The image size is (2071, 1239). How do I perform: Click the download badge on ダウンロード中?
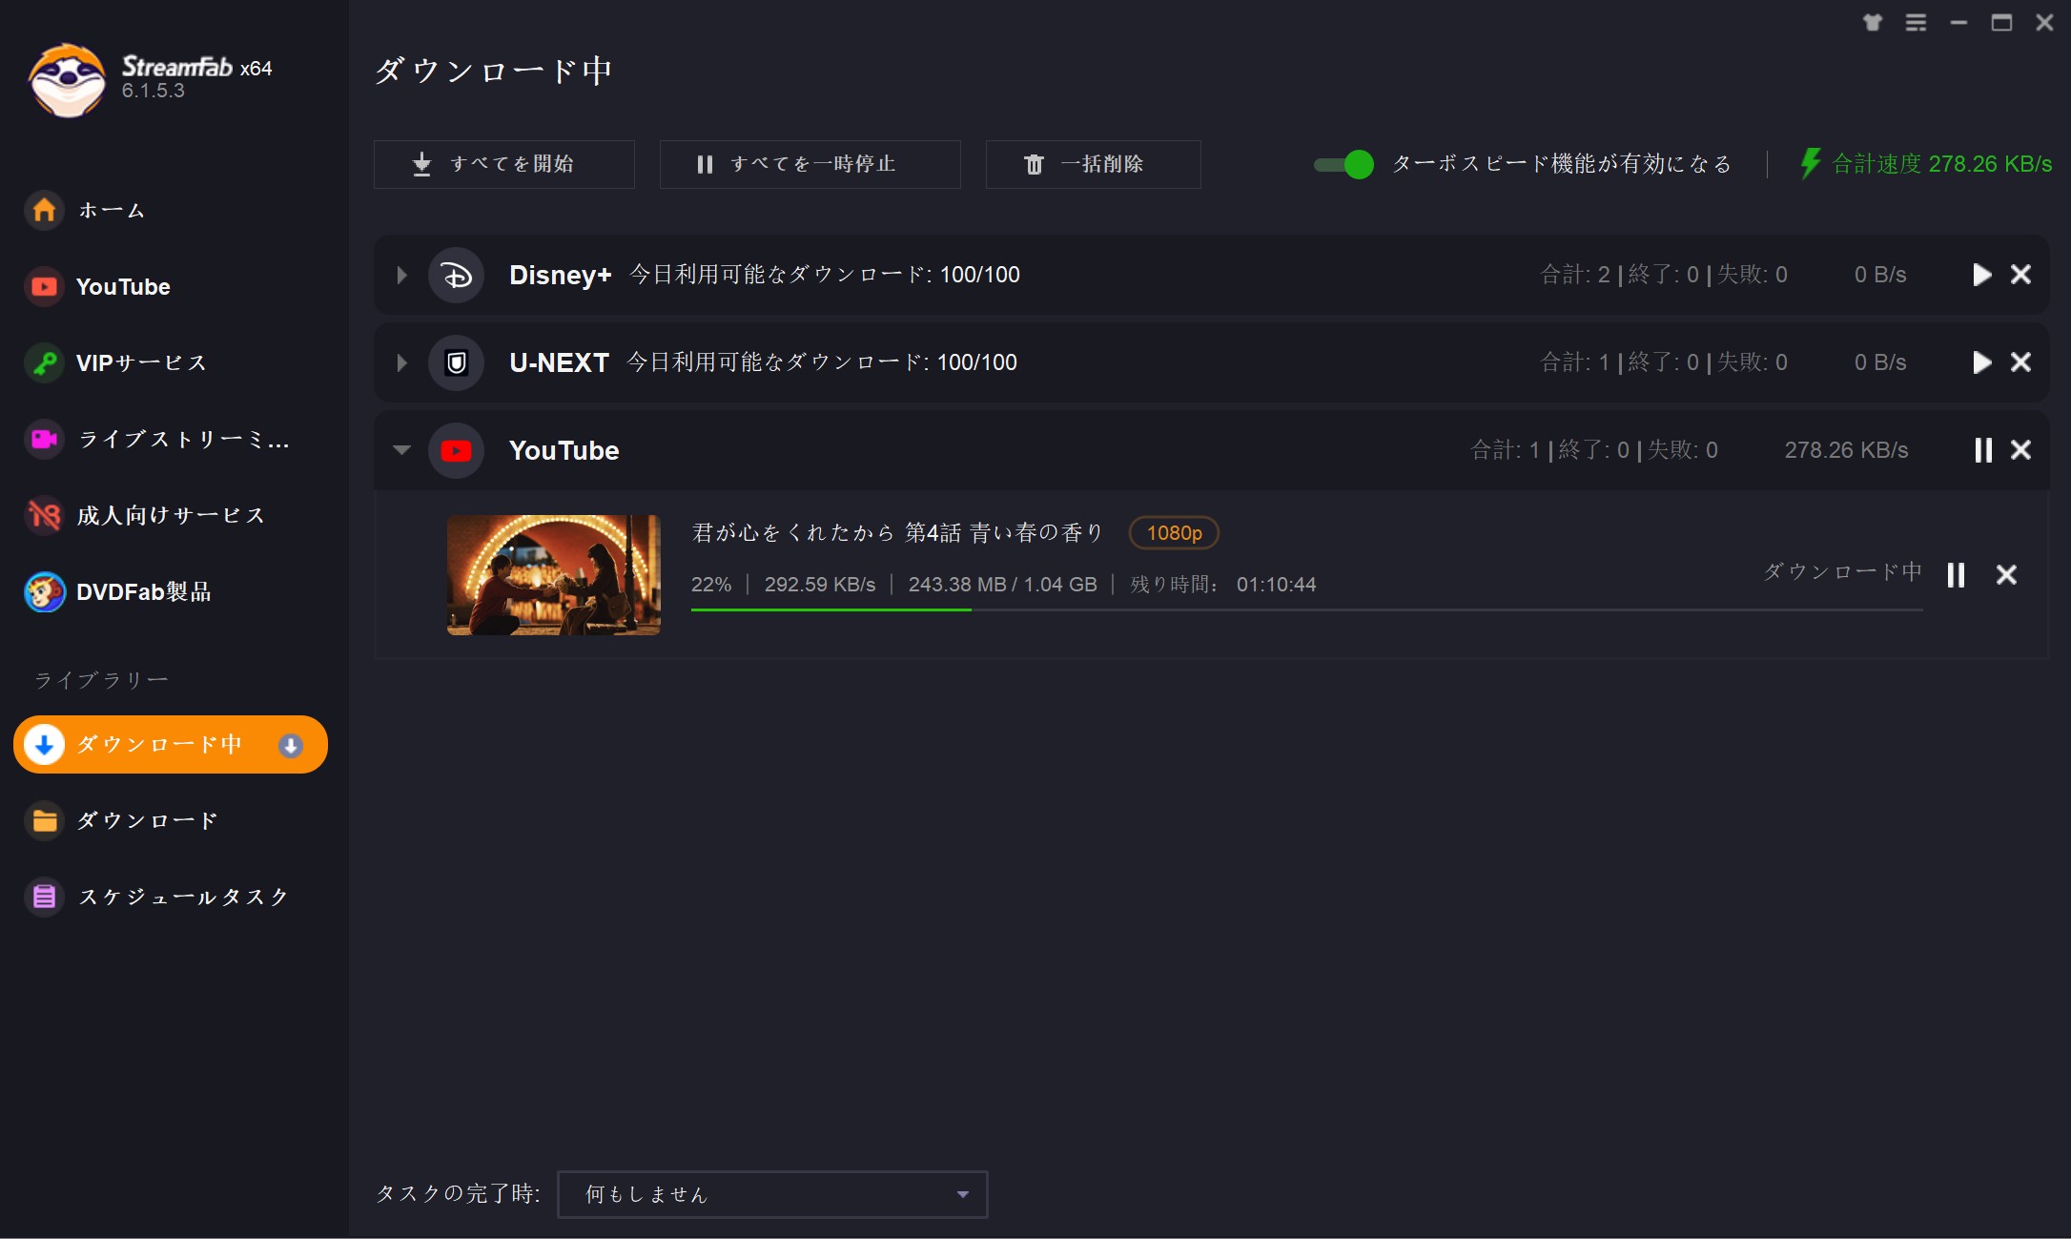point(291,745)
